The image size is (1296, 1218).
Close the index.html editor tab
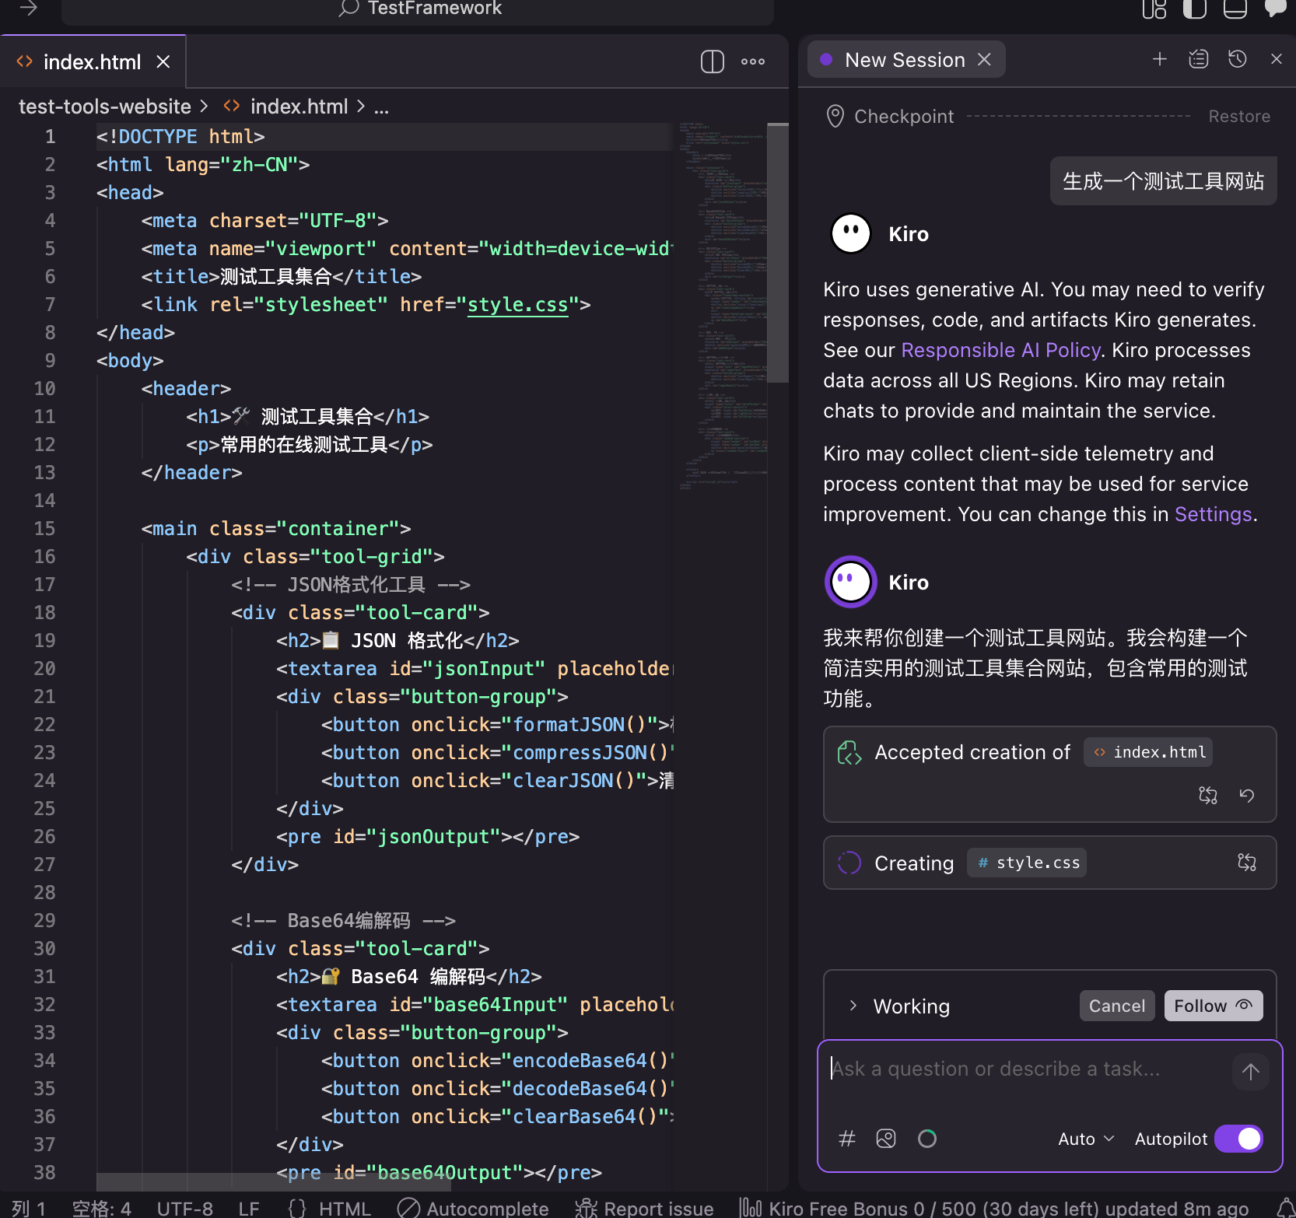pos(163,61)
